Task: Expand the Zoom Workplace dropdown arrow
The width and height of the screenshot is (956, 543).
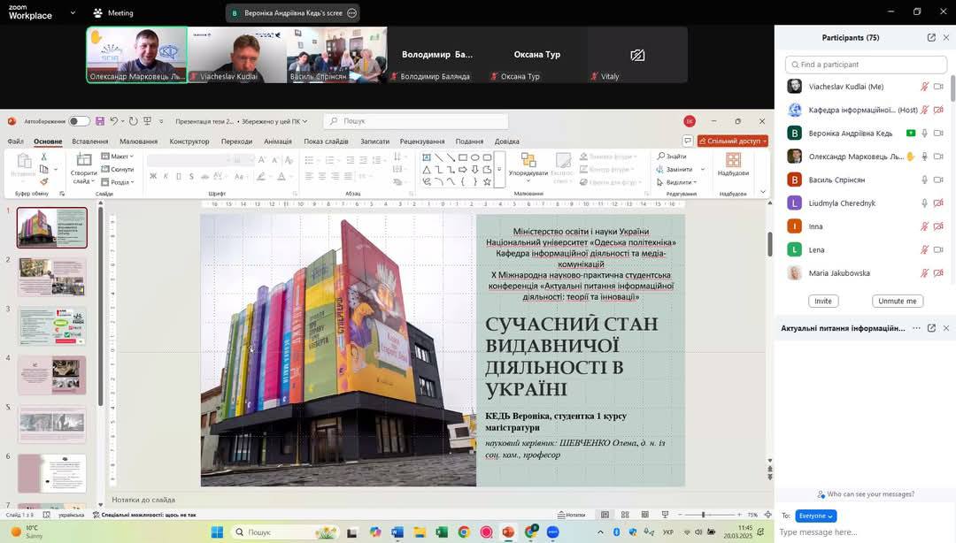Action: [73, 13]
